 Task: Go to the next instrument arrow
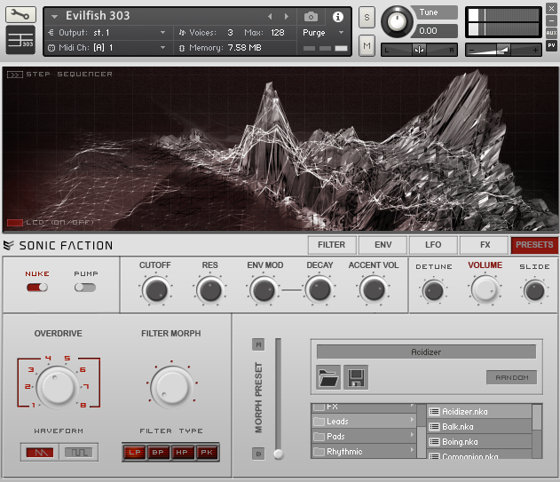[286, 17]
